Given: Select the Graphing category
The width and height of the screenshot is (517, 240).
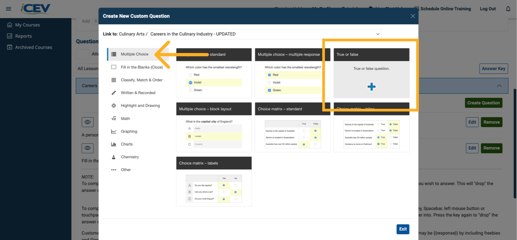Looking at the screenshot, I should click(x=138, y=131).
